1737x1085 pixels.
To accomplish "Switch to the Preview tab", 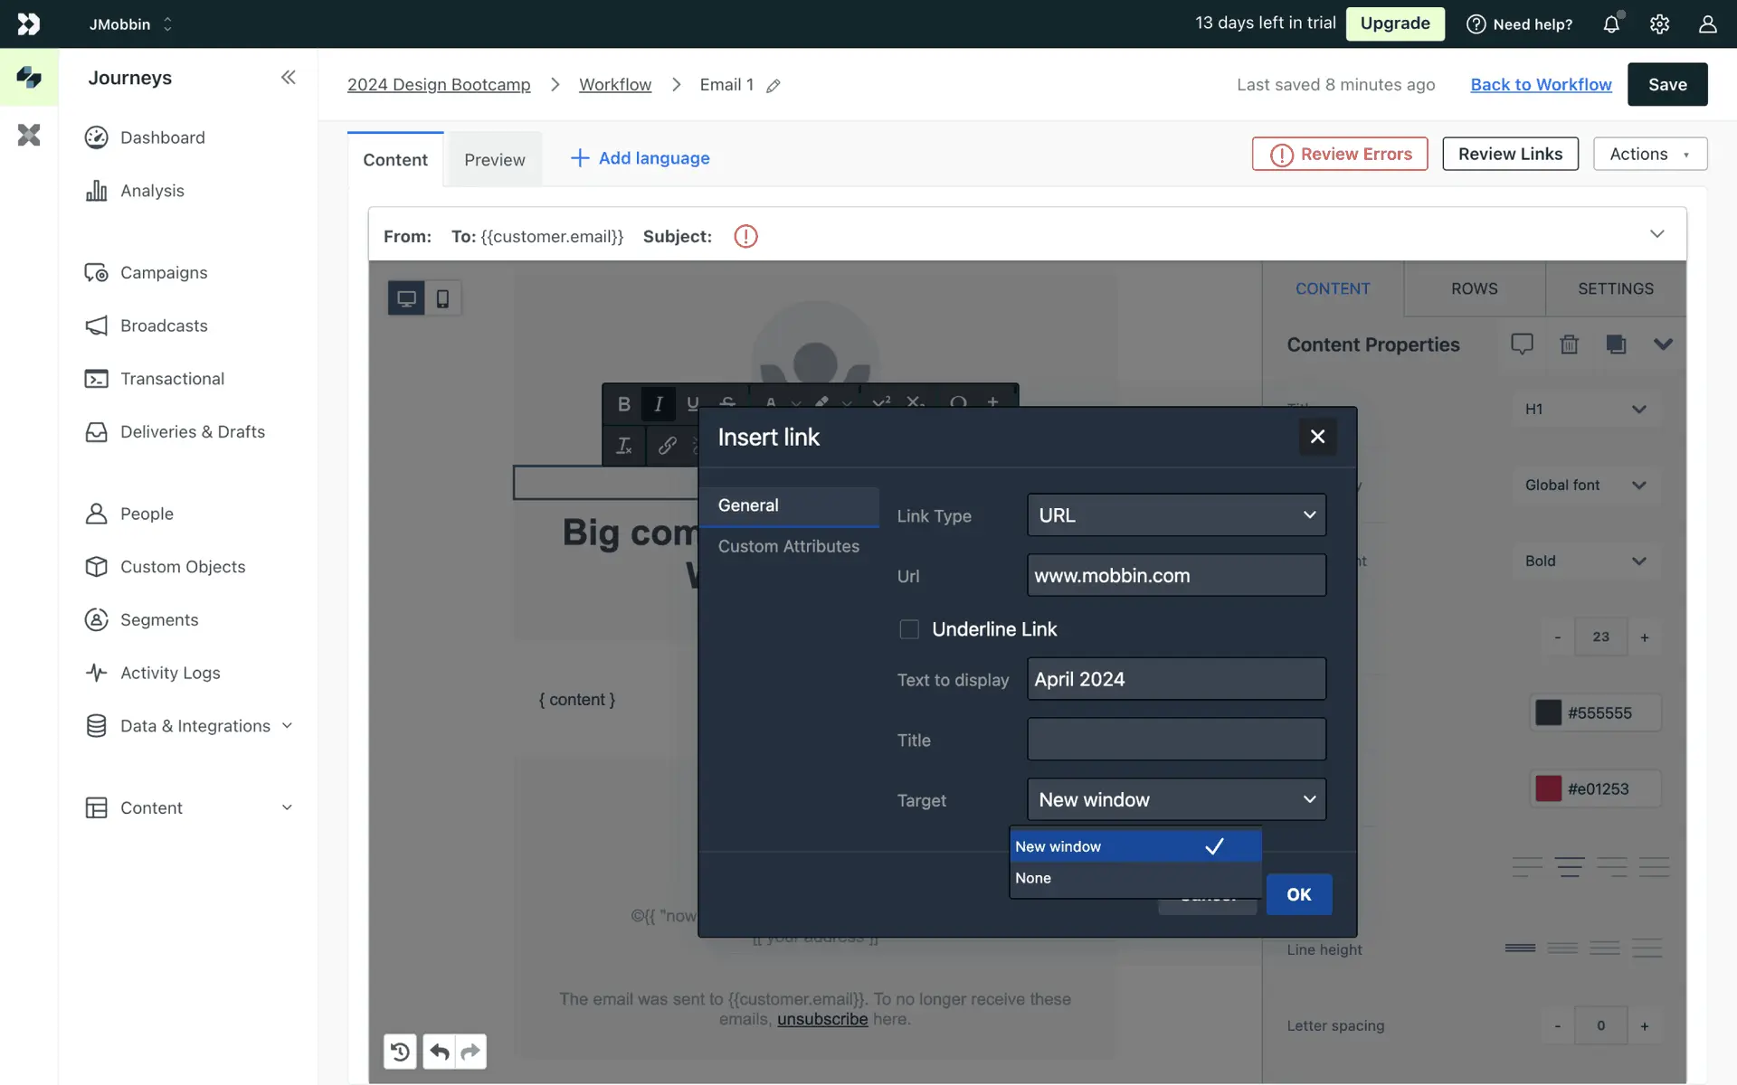I will click(x=494, y=160).
